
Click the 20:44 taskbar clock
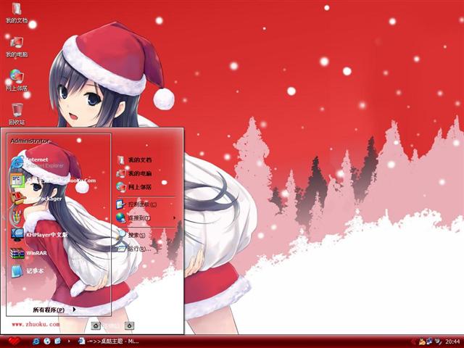452,341
